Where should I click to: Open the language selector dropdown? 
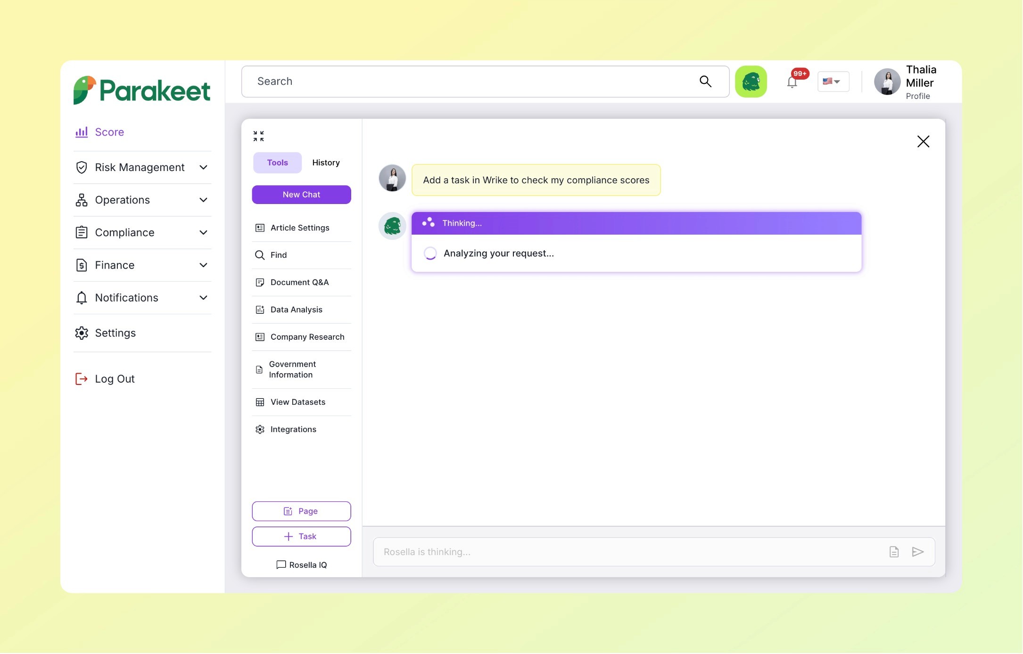(x=833, y=81)
